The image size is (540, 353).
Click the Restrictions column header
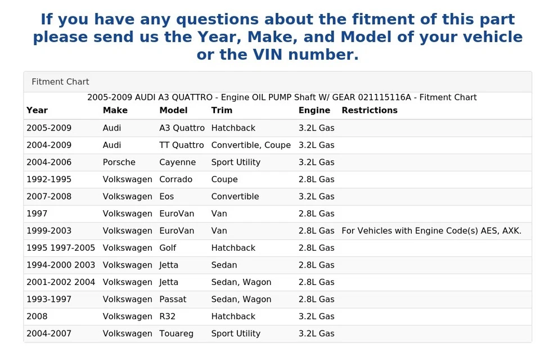(x=369, y=111)
